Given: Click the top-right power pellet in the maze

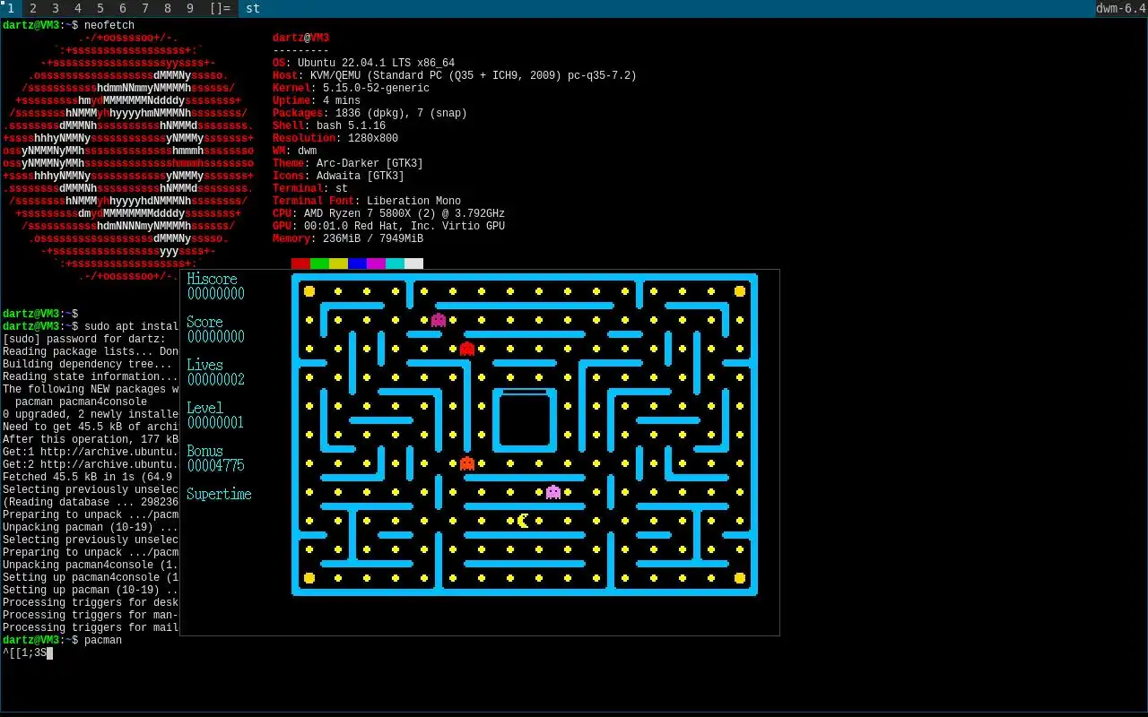Looking at the screenshot, I should [x=740, y=291].
